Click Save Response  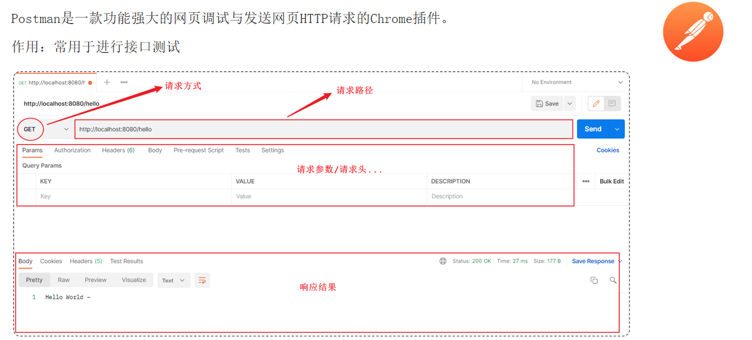[593, 261]
